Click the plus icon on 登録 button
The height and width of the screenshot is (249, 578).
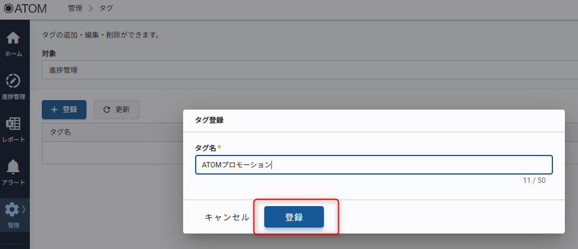click(54, 110)
